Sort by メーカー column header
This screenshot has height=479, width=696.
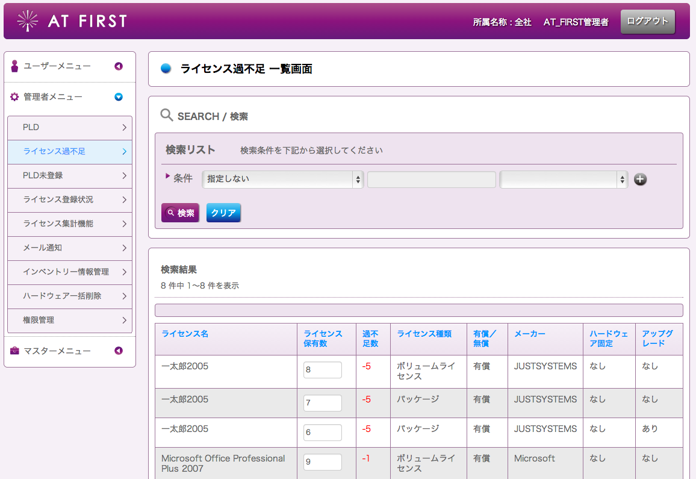tap(530, 334)
